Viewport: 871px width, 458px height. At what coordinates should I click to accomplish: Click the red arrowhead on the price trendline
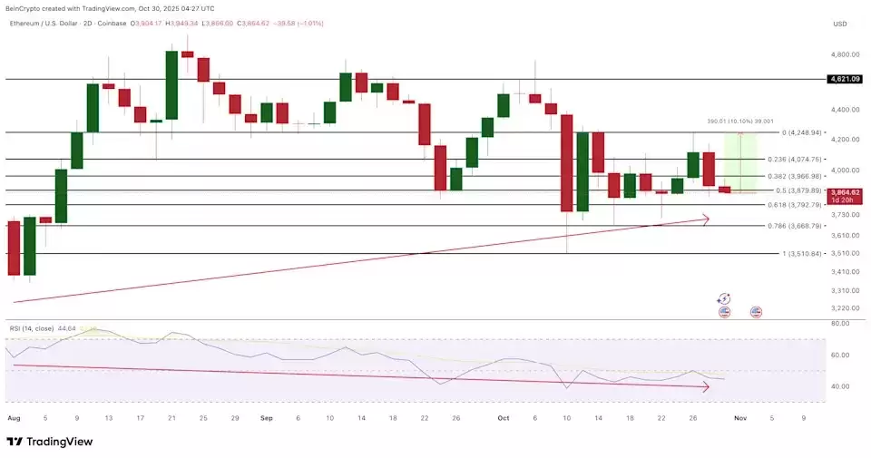coord(705,219)
